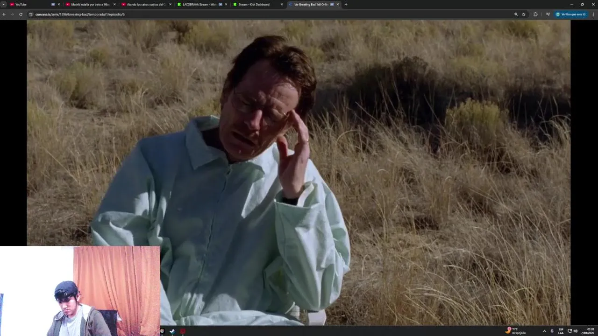Go forward to the next page
Viewport: 598px width, 336px height.
point(12,14)
